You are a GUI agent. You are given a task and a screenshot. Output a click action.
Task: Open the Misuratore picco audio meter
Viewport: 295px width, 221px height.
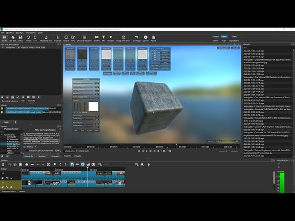tap(46, 38)
